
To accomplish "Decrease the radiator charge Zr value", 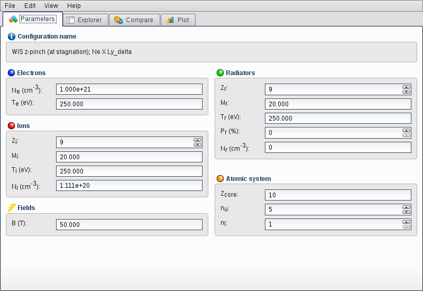I will [x=406, y=92].
